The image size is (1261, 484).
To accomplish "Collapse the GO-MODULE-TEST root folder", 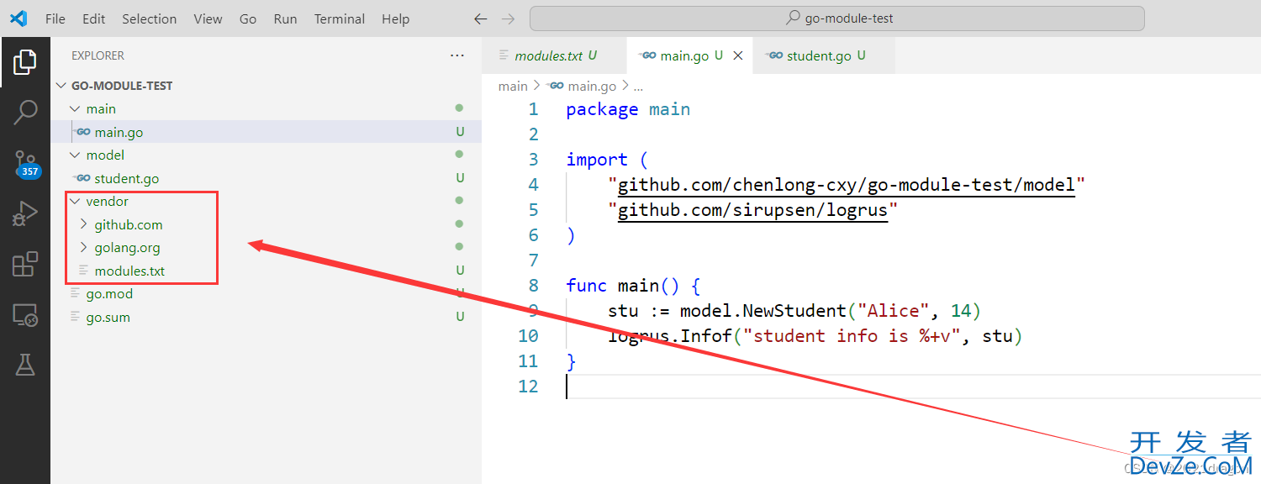I will [61, 86].
